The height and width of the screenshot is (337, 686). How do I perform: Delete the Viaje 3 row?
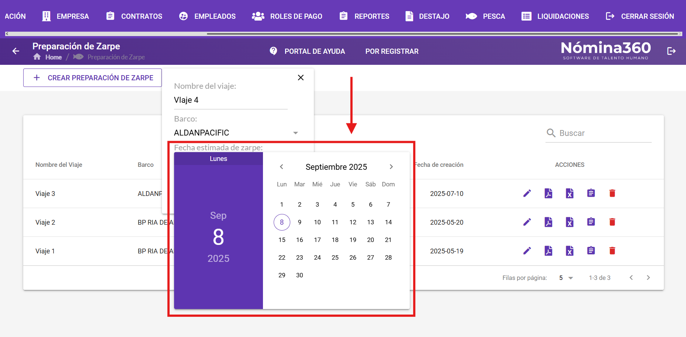tap(612, 193)
